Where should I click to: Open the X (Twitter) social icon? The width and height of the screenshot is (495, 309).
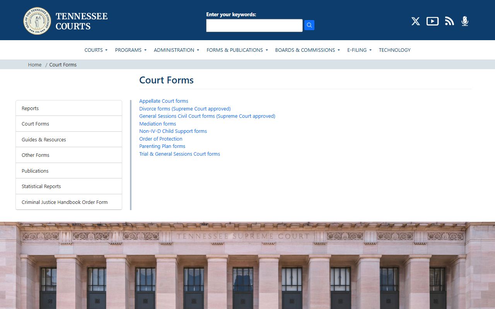click(x=415, y=21)
